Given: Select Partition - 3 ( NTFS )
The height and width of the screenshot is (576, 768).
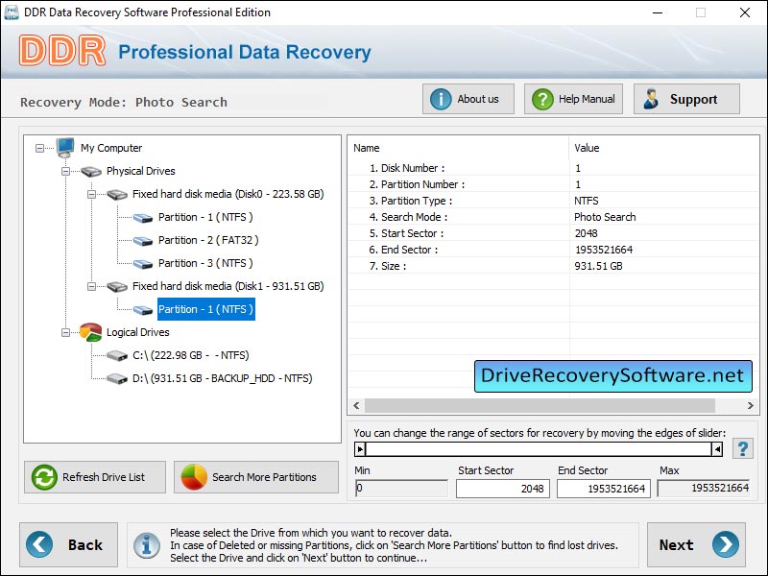Looking at the screenshot, I should [x=205, y=263].
